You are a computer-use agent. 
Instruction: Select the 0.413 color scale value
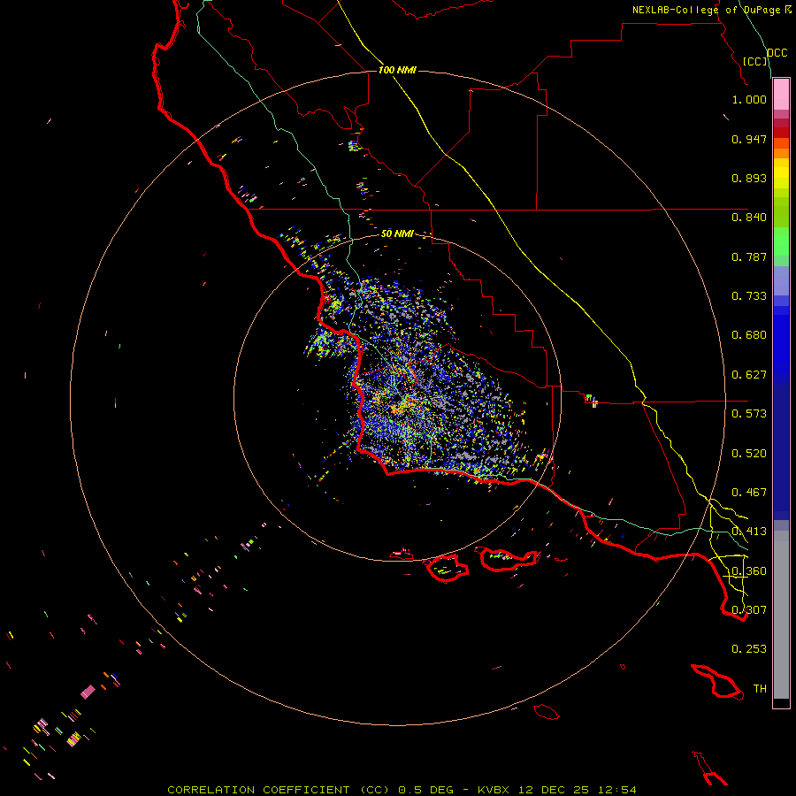(x=749, y=532)
